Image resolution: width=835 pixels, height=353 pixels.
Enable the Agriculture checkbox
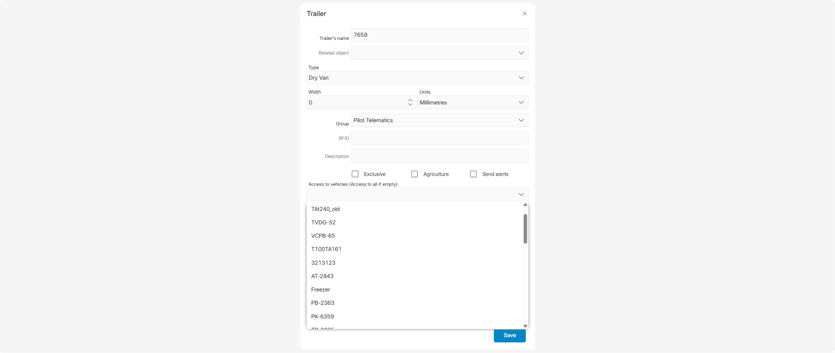click(414, 174)
